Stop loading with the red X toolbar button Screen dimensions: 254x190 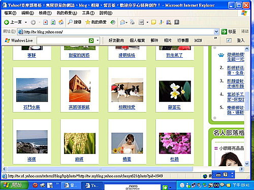point(45,22)
